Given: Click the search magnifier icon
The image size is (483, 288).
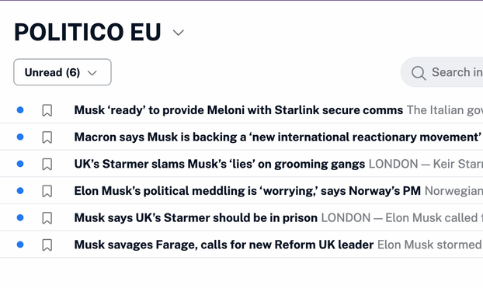Looking at the screenshot, I should 419,73.
